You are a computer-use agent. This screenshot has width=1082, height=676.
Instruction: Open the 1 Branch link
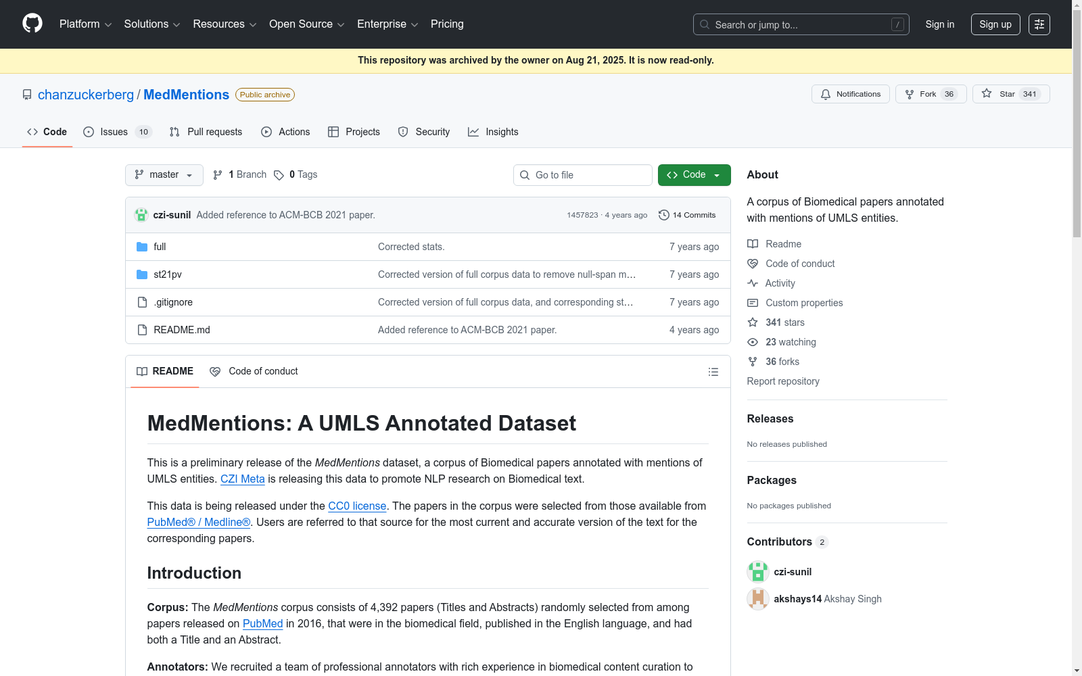click(x=240, y=174)
